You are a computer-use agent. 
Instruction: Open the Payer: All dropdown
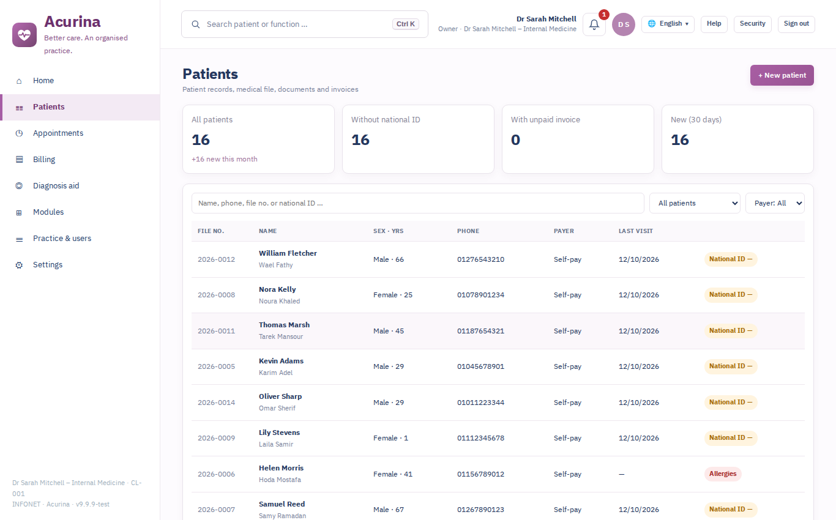click(775, 203)
